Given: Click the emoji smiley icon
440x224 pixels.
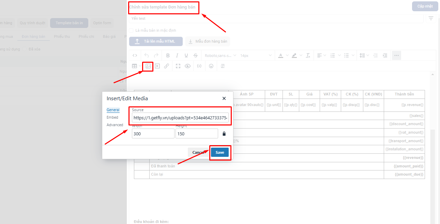Looking at the screenshot, I should click(211, 66).
